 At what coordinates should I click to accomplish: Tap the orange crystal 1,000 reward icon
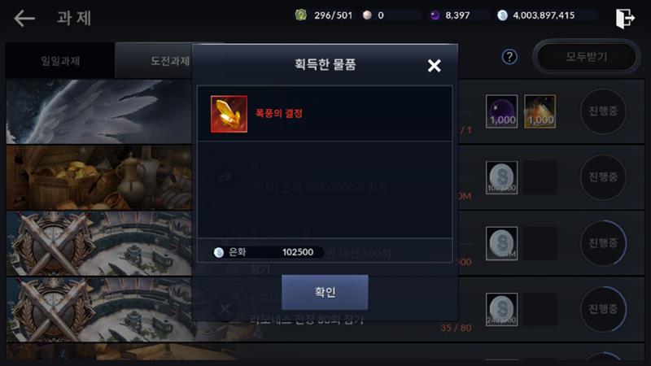pos(540,111)
